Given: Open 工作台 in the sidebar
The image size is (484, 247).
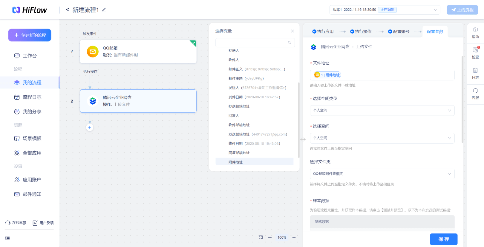Looking at the screenshot, I should click(30, 56).
